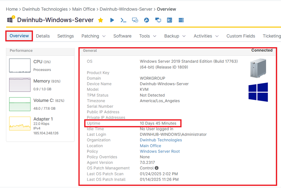Open the Tools dropdown menu

(147, 36)
